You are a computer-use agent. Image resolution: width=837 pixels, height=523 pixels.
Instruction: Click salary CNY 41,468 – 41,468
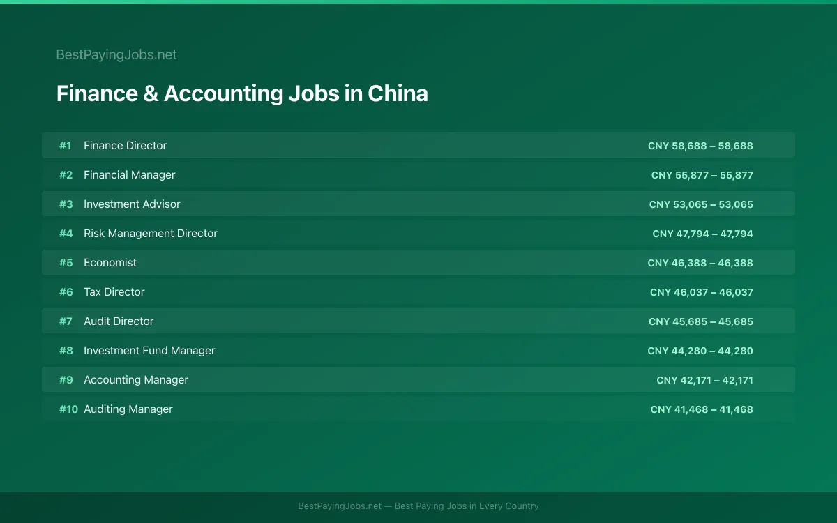pyautogui.click(x=702, y=409)
